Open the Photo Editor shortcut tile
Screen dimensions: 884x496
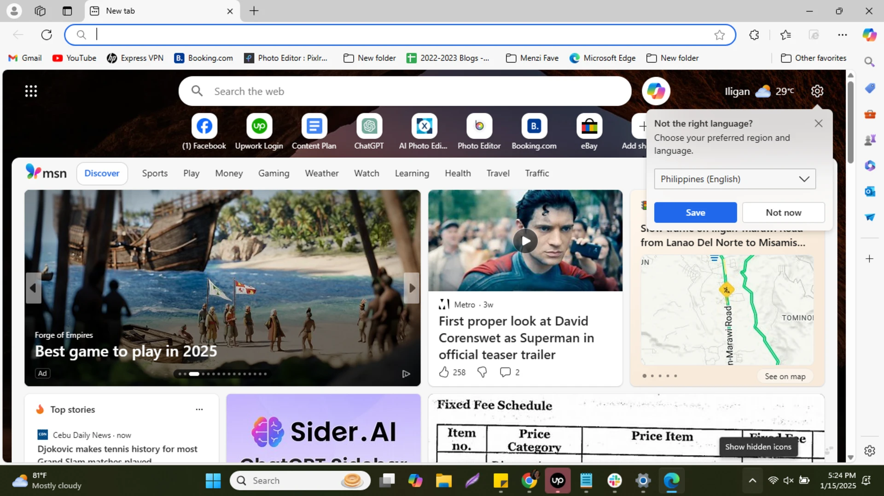click(479, 131)
